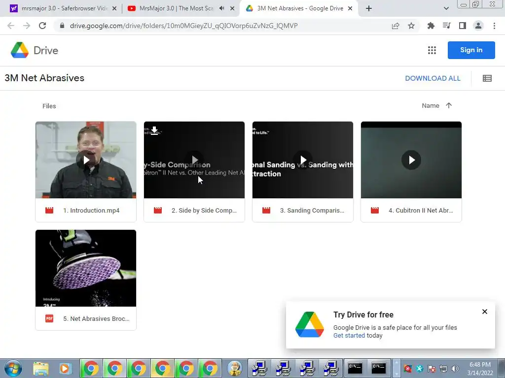Download the Side by Side Comparison video
This screenshot has height=378, width=505.
point(154,130)
